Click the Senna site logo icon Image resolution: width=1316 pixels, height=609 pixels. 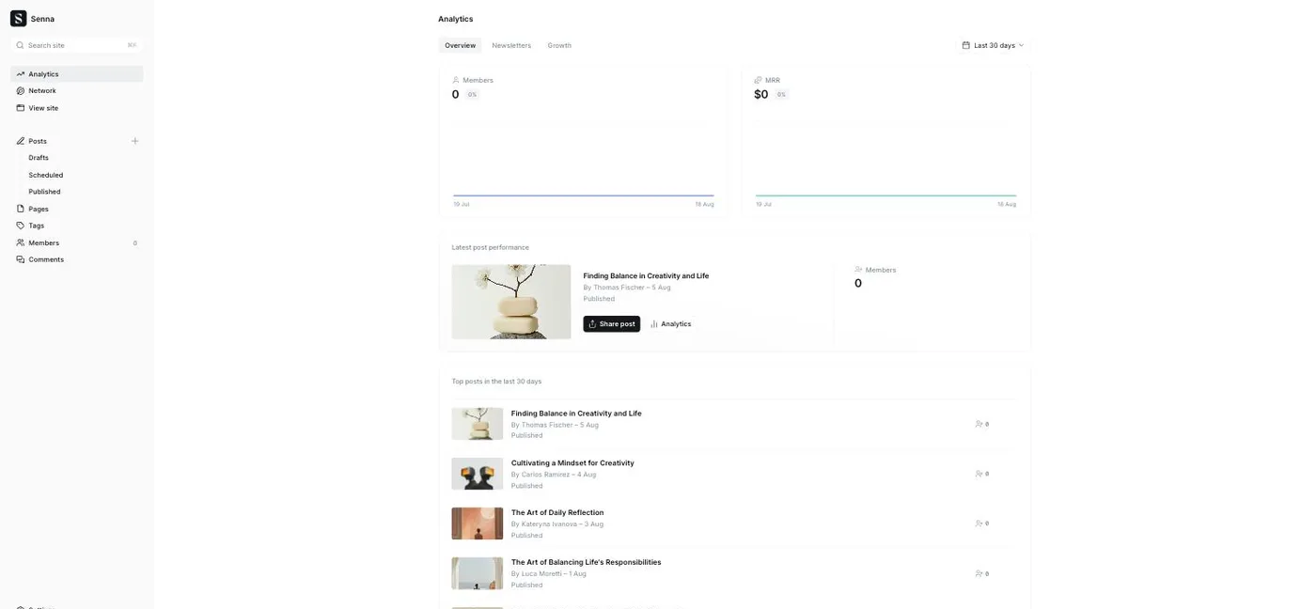[x=19, y=19]
